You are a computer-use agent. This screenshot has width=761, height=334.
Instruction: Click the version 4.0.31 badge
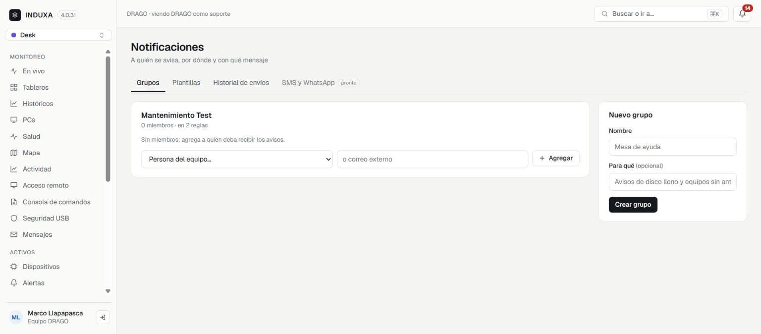click(x=68, y=15)
